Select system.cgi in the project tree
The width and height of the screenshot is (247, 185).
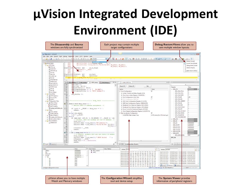pos(53,76)
